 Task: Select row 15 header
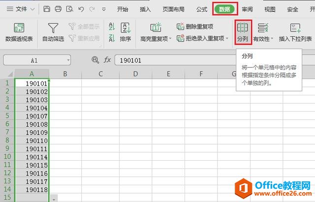coord(7,197)
